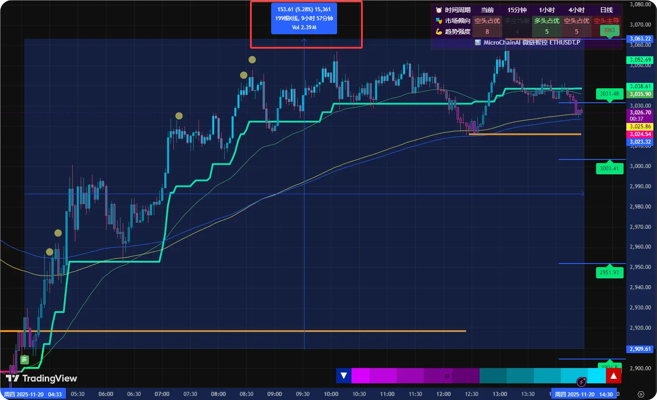Click the 周四 2025-11-20 04:33 date label
The width and height of the screenshot is (657, 400).
pyautogui.click(x=33, y=394)
